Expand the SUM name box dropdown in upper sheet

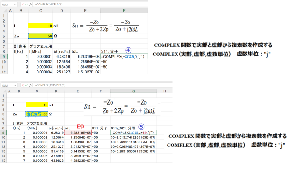pos(15,5)
